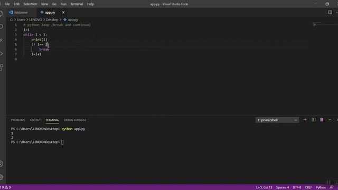Click the Python file icon in breadcrumb
Image resolution: width=338 pixels, height=190 pixels.
click(64, 20)
